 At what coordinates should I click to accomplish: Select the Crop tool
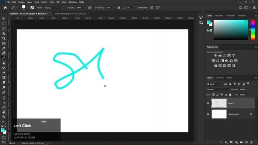coord(4,39)
